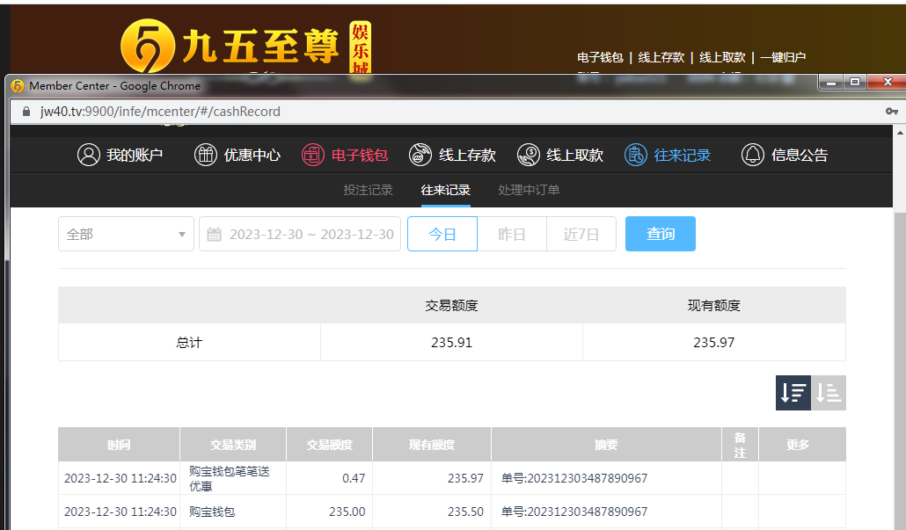Click the 235.00 transaction amount

(347, 512)
